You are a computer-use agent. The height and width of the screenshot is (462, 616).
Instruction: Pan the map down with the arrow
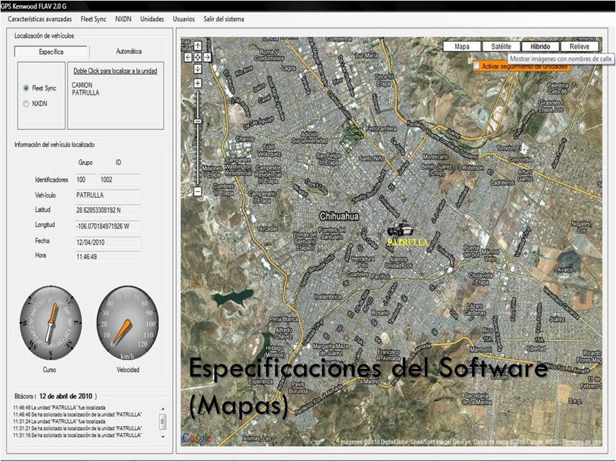198,69
